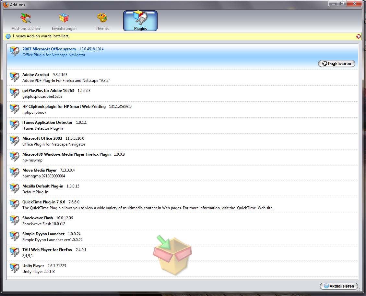Viewport: 366px width, 296px height.
Task: Click the 2007 Microsoft Office system title
Action: pyautogui.click(x=49, y=49)
